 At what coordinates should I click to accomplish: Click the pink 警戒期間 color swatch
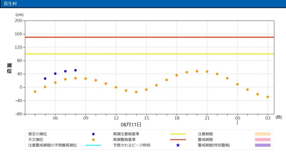263,140
